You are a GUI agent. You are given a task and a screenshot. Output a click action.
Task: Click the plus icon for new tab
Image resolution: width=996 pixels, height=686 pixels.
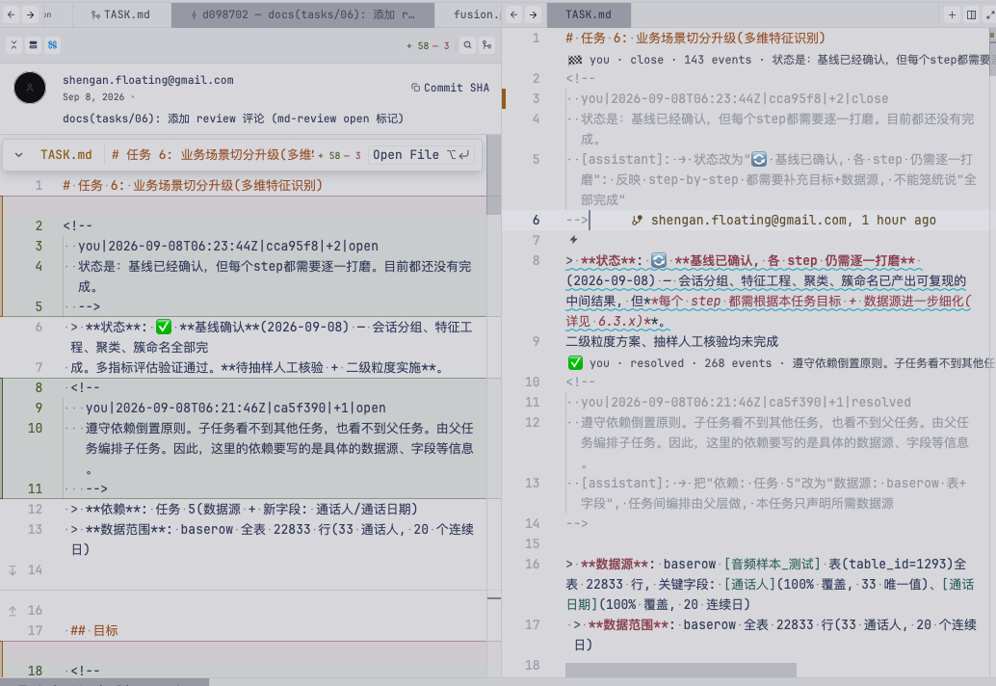pyautogui.click(x=952, y=14)
